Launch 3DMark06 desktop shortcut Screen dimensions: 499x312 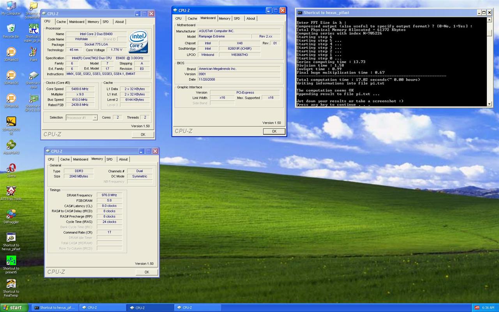tap(11, 98)
